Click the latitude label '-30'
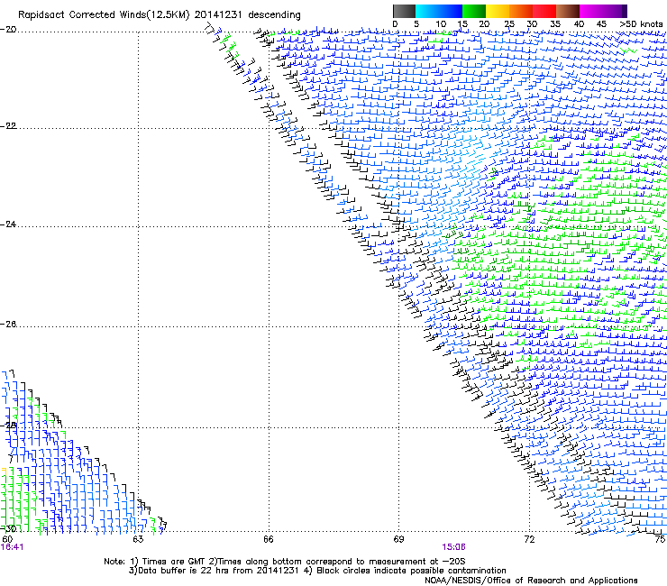 click(x=8, y=528)
